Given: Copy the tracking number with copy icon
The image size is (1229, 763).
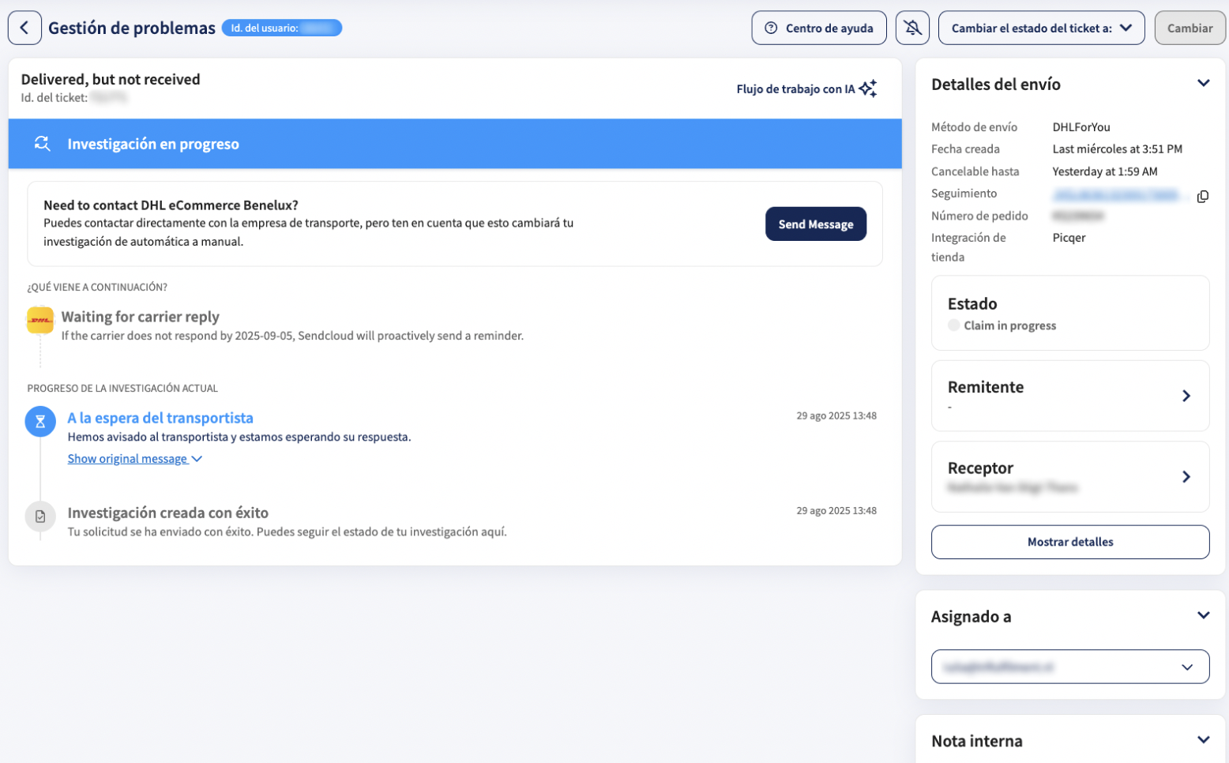Looking at the screenshot, I should point(1202,196).
